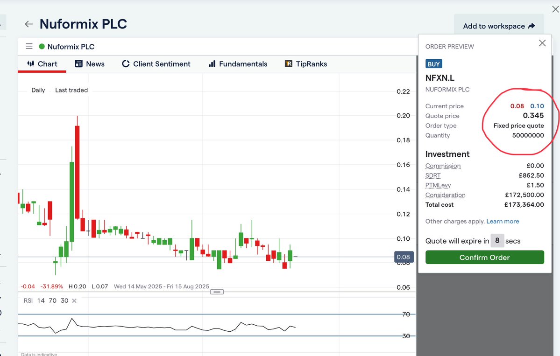Click the green status dot next to Nuformix PLC

coord(42,46)
